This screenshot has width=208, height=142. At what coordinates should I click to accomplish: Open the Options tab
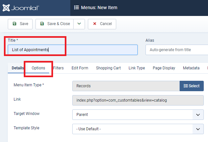[38, 68]
